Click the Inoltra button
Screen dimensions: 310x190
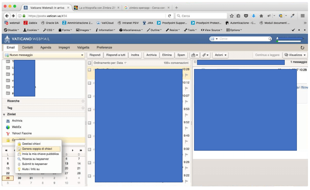click(135, 55)
